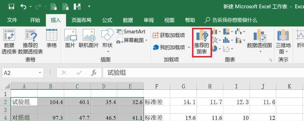Open the 公式 (Formulas) tab
The image size is (304, 121).
pyautogui.click(x=107, y=20)
